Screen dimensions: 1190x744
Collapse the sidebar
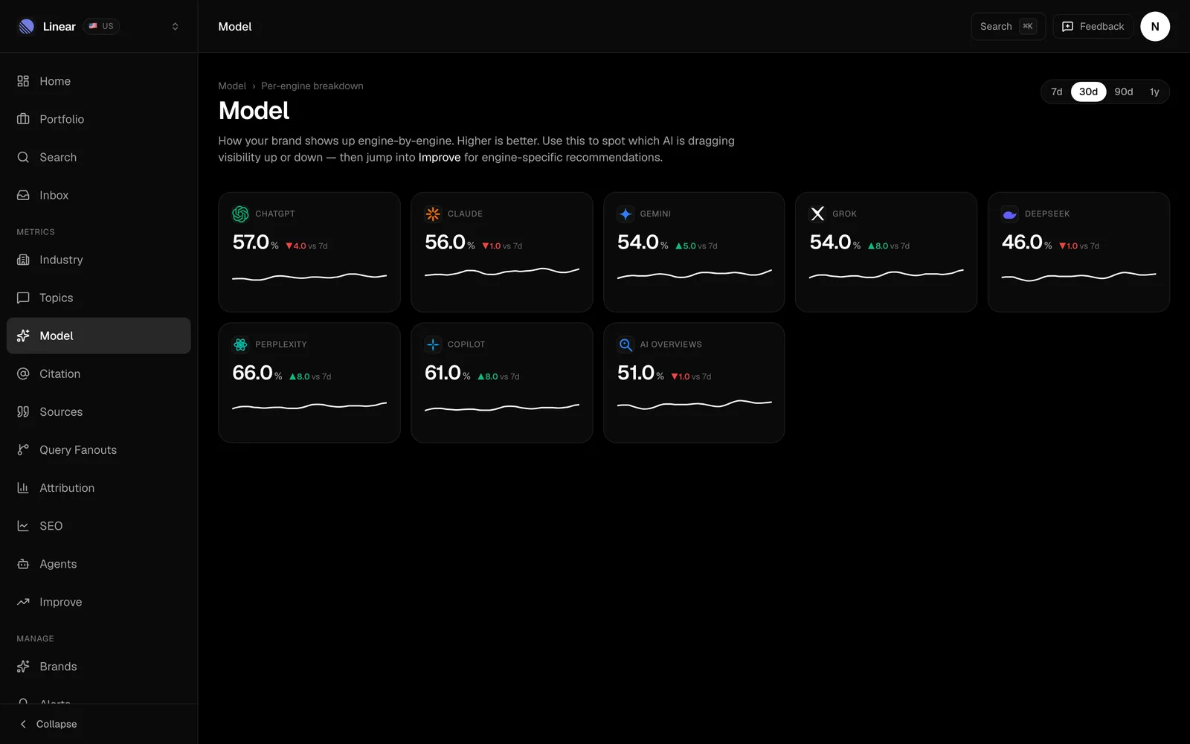pos(48,724)
